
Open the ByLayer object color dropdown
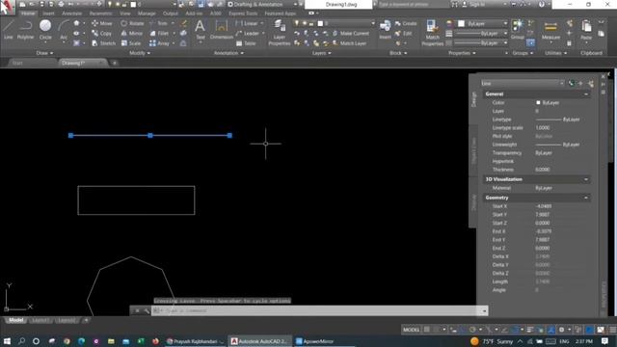[x=482, y=23]
